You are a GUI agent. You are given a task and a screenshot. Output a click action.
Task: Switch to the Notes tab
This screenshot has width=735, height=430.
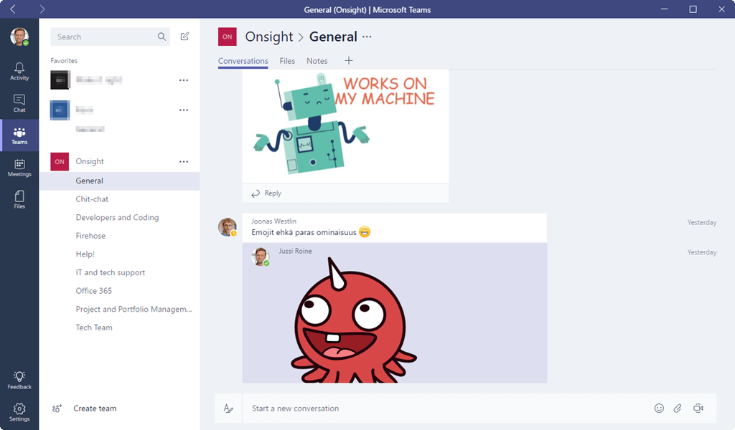317,61
